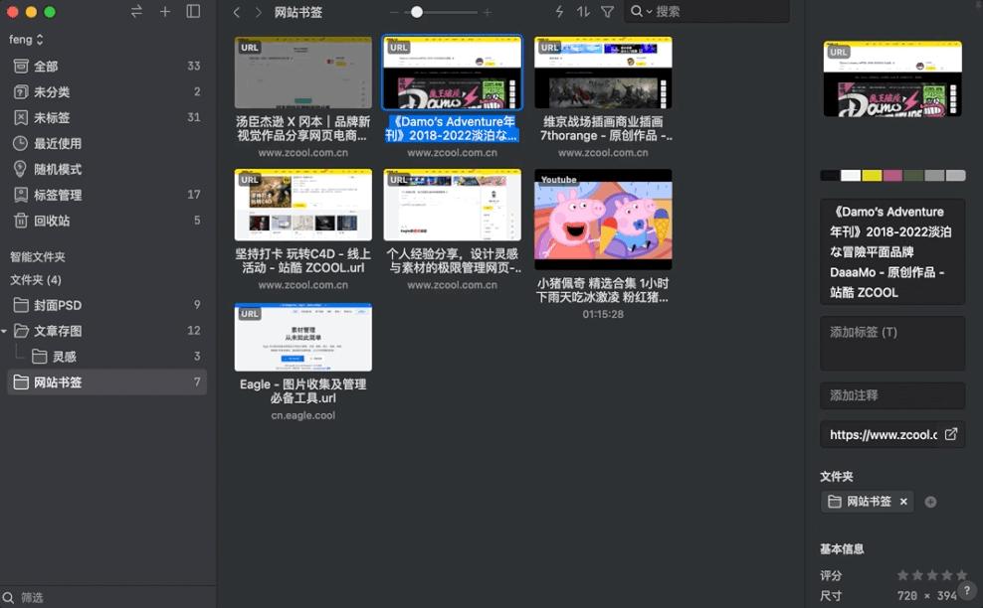Click the thumbnail size slider
Image resolution: width=983 pixels, height=608 pixels.
coord(416,12)
